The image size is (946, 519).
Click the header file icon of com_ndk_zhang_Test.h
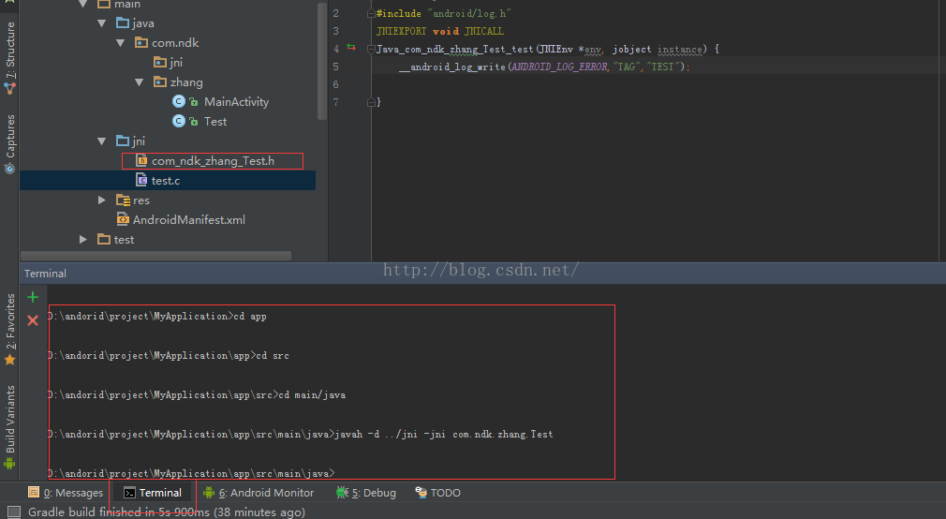[141, 160]
